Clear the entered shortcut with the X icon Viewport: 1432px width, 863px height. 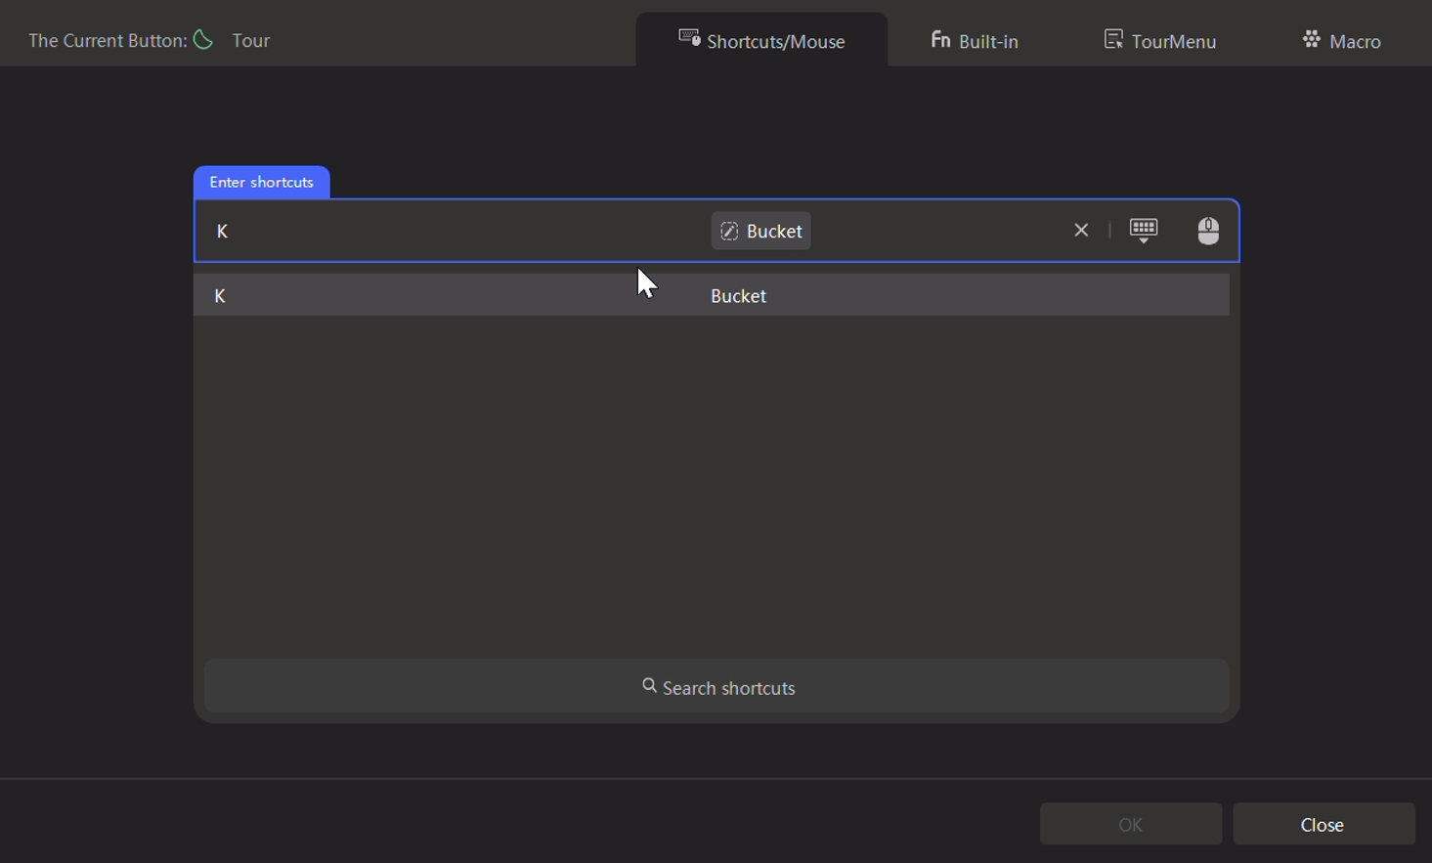(1081, 231)
